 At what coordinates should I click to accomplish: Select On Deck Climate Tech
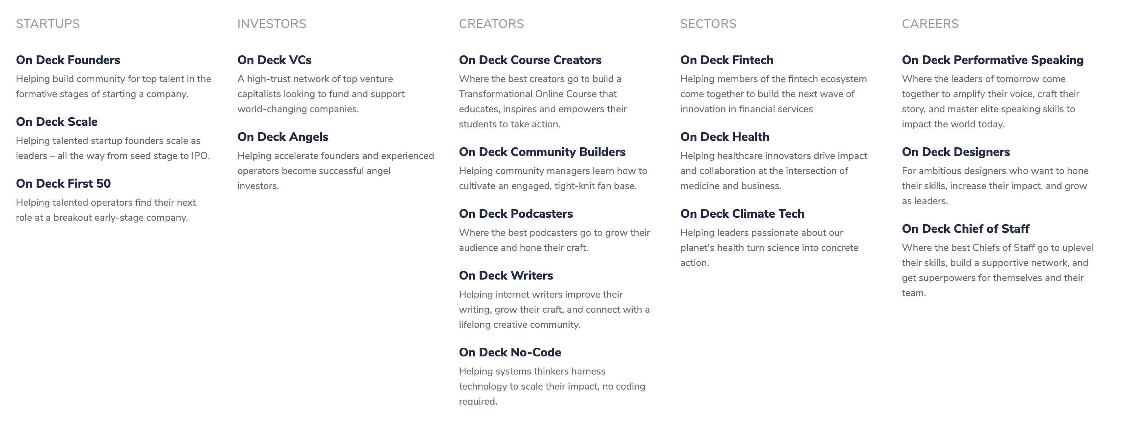(742, 214)
